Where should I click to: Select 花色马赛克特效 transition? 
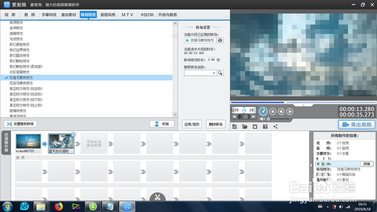click(x=21, y=83)
